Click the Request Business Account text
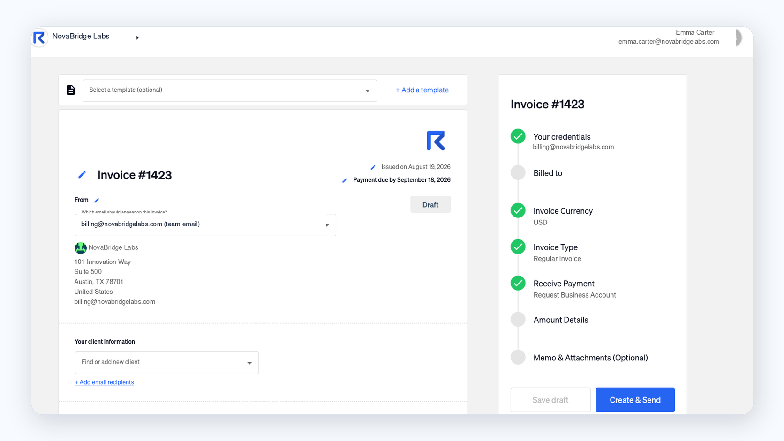 (575, 295)
